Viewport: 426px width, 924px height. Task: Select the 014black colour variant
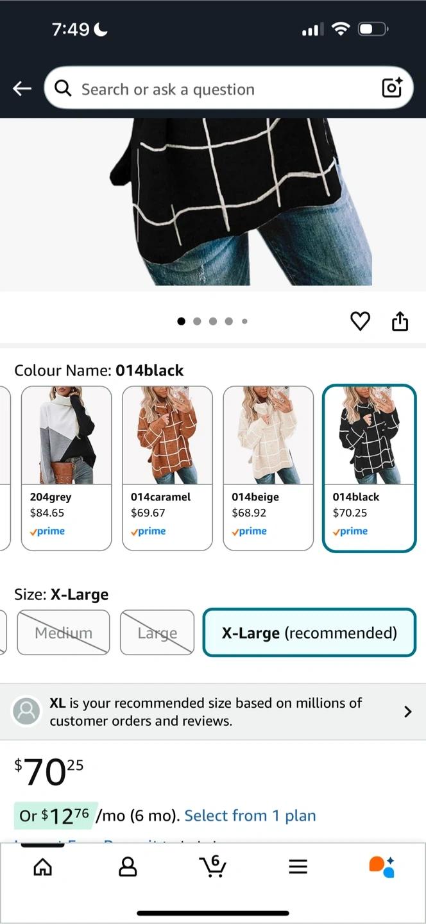click(x=370, y=468)
